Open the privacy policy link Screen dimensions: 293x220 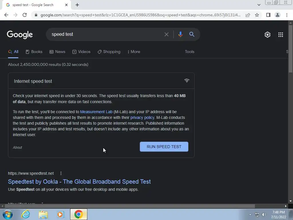pos(142,117)
